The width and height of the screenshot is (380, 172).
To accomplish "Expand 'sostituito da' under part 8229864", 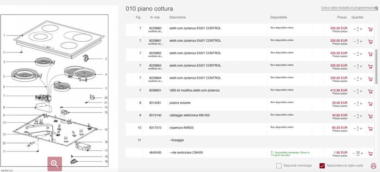I will 155,81.
